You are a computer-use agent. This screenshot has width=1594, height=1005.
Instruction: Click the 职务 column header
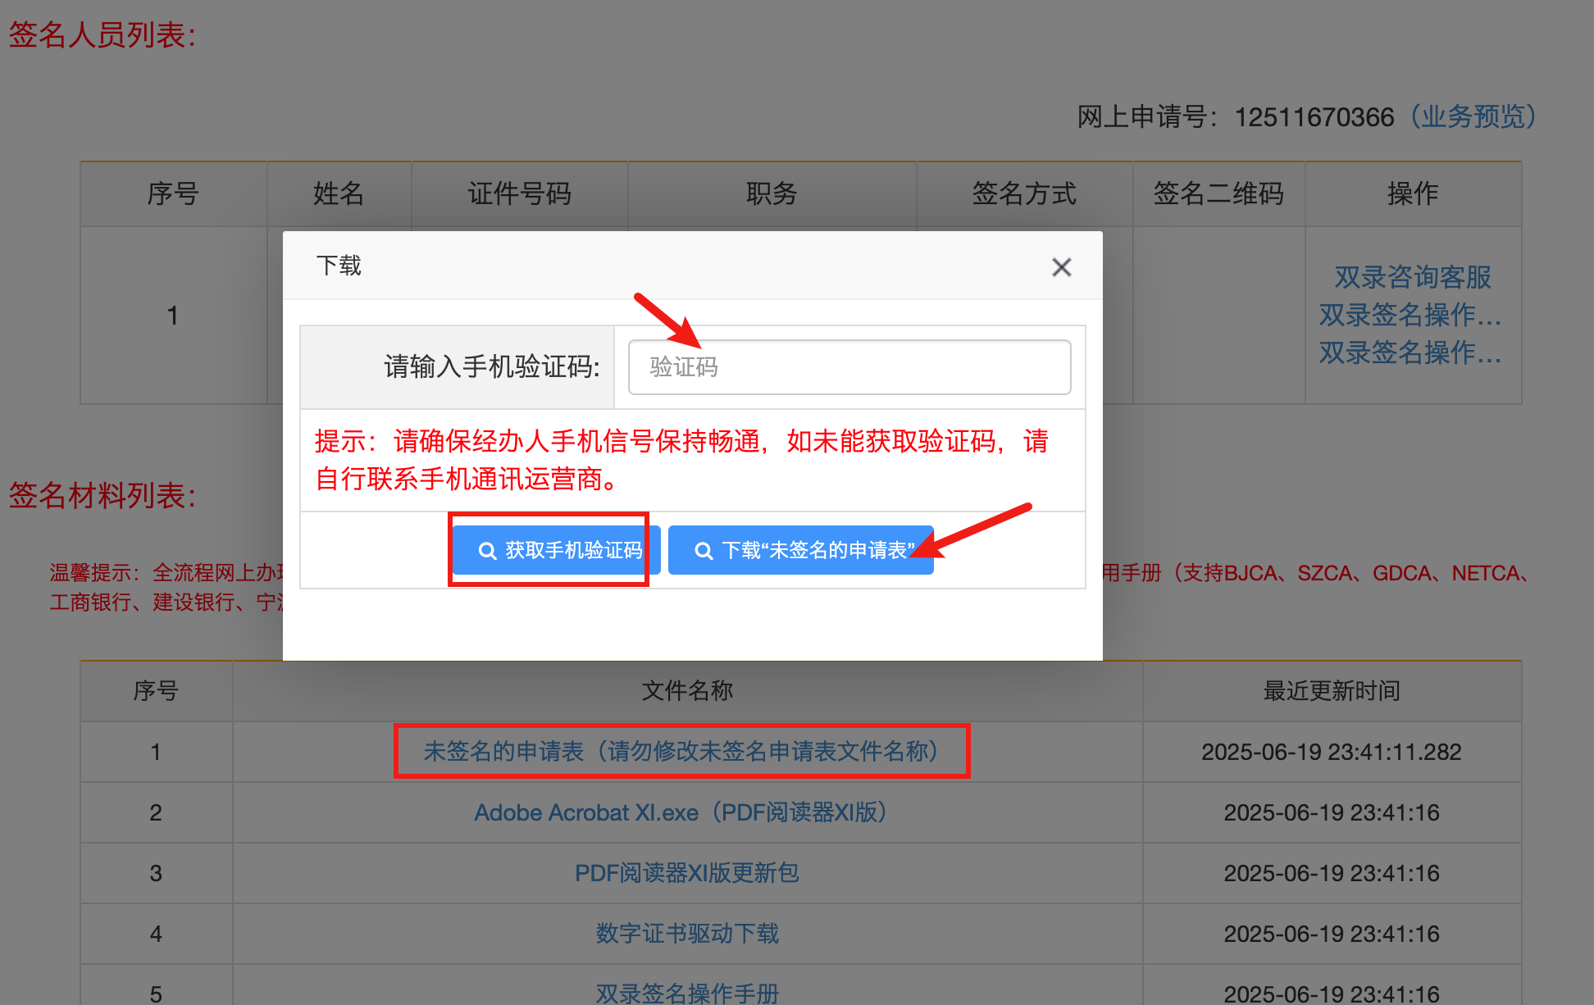pos(772,193)
